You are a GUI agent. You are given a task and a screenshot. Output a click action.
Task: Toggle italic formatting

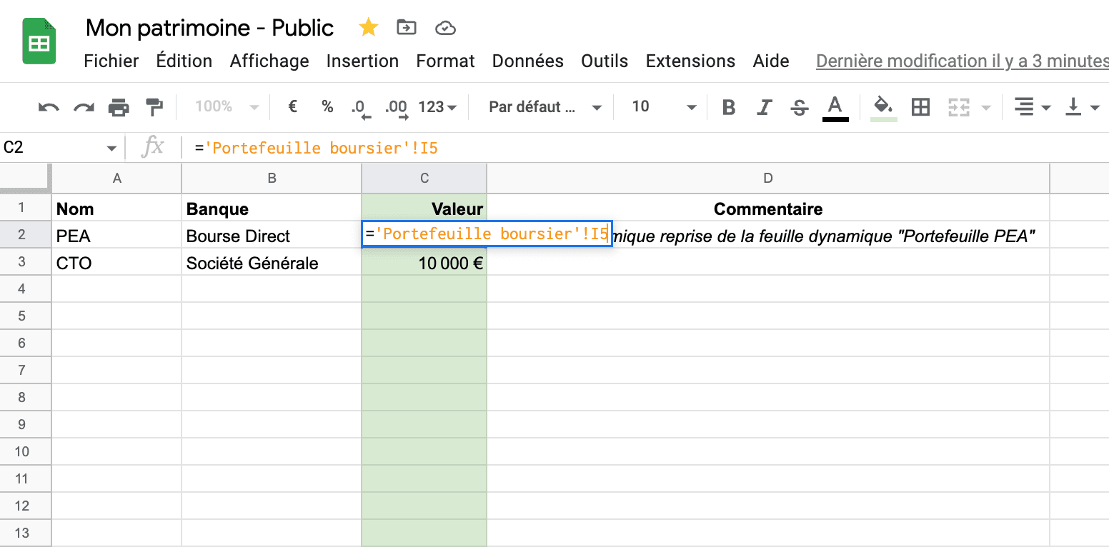[x=765, y=107]
